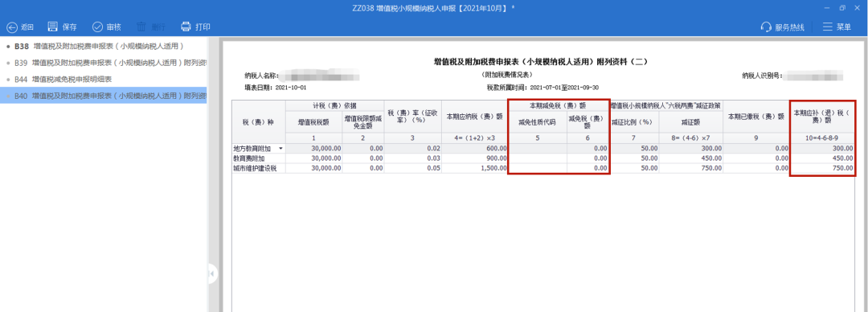Click the 减免性质代码 cell for 地方教育附加

point(537,149)
